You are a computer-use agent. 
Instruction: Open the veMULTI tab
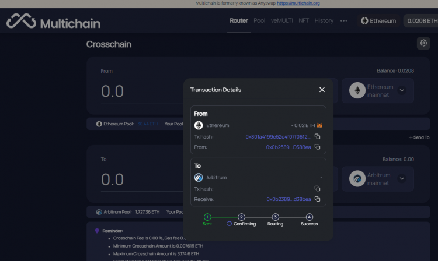tap(282, 21)
